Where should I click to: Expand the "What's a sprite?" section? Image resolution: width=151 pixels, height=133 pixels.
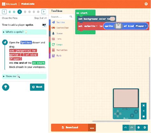click(x=24, y=32)
